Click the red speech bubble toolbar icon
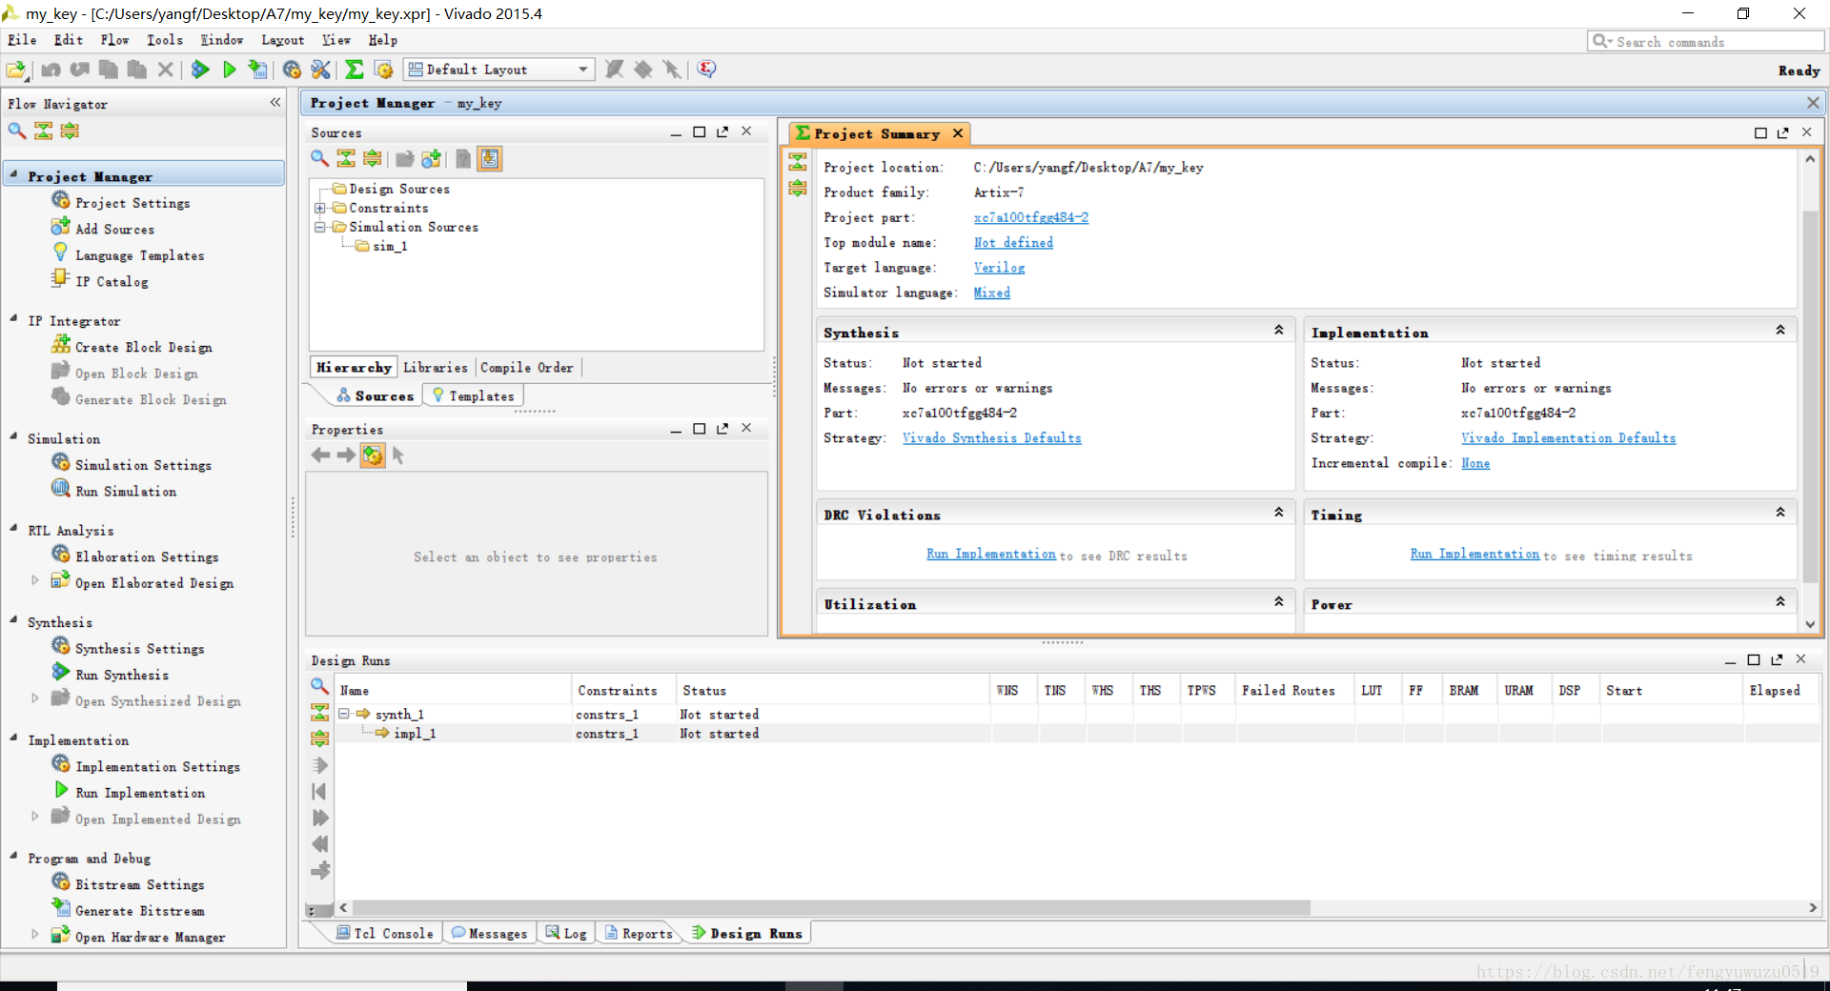Viewport: 1830px width, 991px height. pyautogui.click(x=706, y=70)
